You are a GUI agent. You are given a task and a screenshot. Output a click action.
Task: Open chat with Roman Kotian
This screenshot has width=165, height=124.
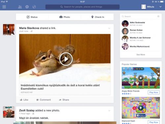point(141,31)
